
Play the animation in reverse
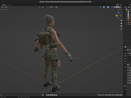coord(51,95)
